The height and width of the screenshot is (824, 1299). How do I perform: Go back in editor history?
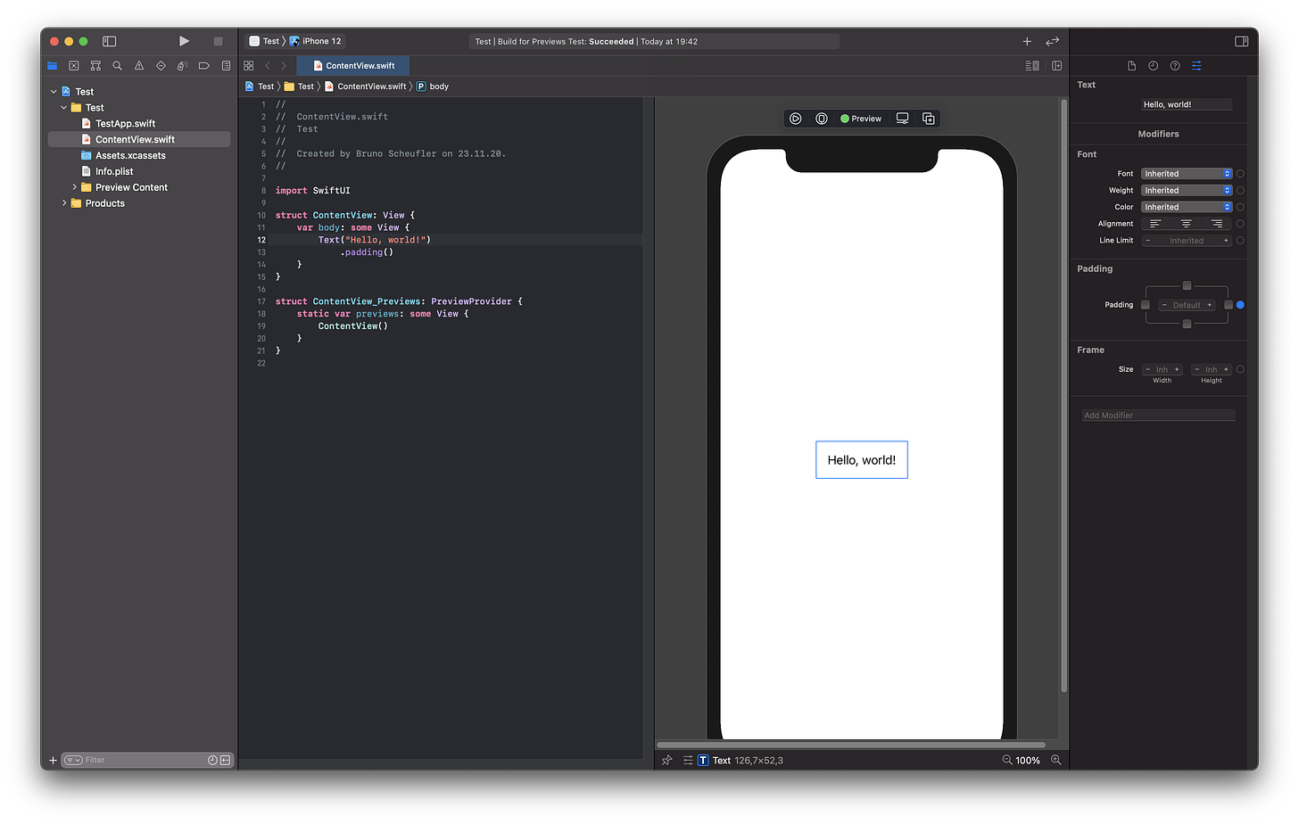tap(268, 66)
